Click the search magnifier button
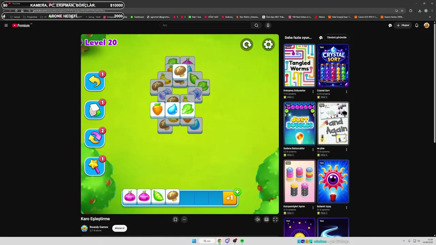 (x=256, y=25)
